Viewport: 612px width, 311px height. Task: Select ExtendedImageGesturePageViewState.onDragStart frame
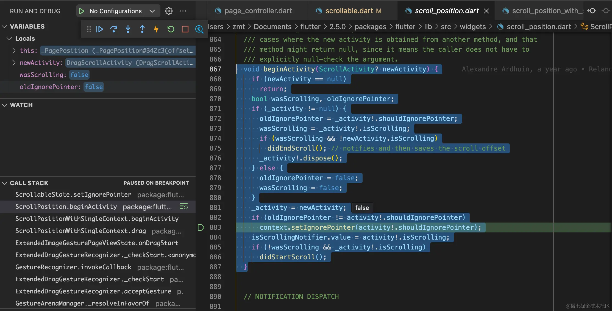98,243
